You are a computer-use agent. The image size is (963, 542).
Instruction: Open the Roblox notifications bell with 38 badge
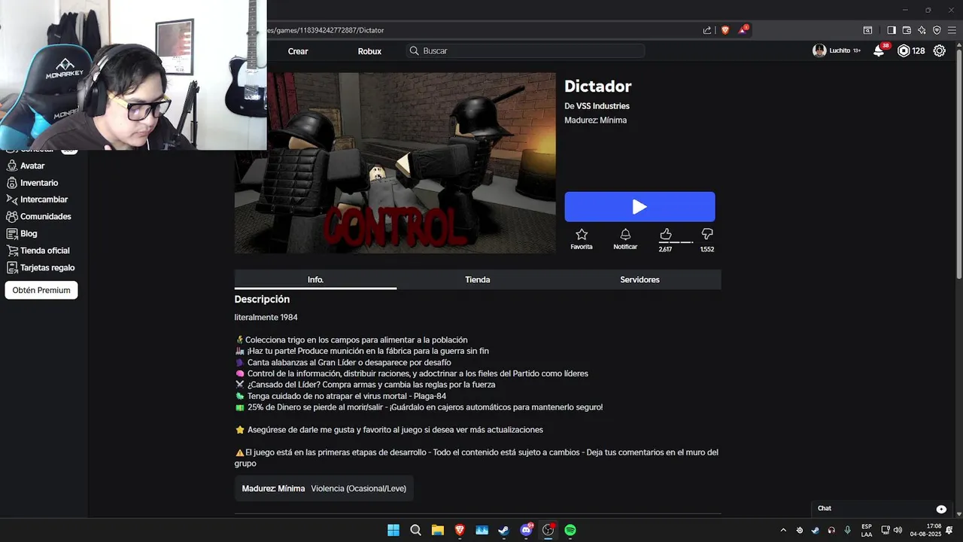879,50
